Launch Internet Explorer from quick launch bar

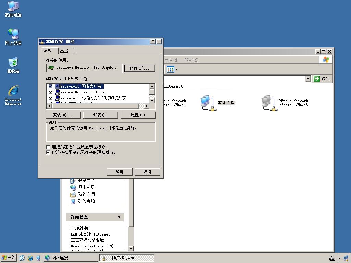click(x=30, y=258)
